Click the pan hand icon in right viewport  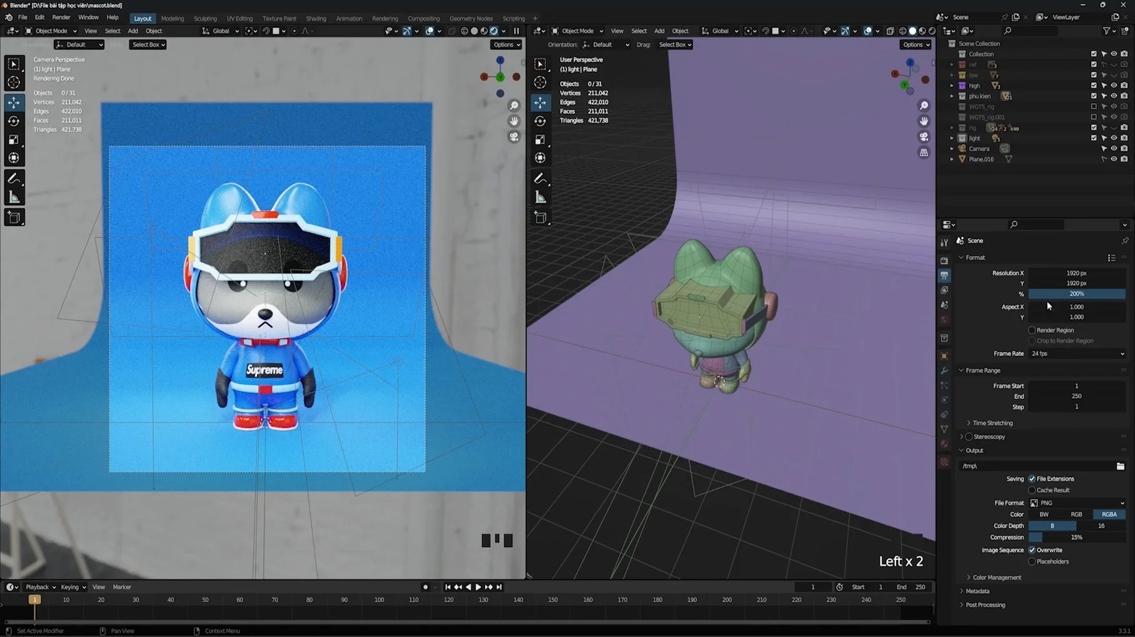pos(924,121)
